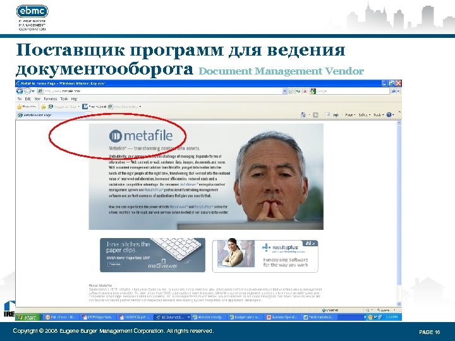
Task: Click the Internet Explorer group taskbar item
Action: pyautogui.click(x=171, y=317)
